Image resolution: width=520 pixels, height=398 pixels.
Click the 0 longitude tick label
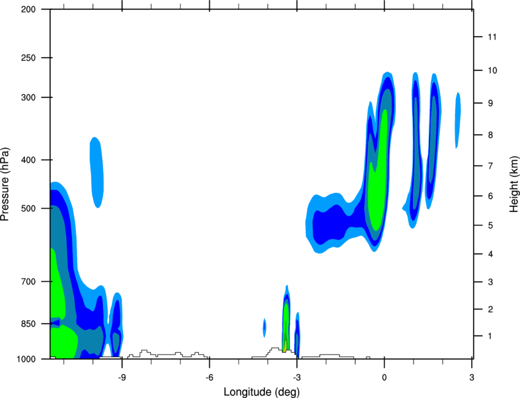coord(384,377)
